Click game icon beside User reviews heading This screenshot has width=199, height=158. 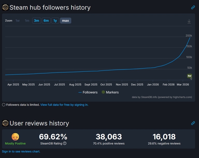5,123
